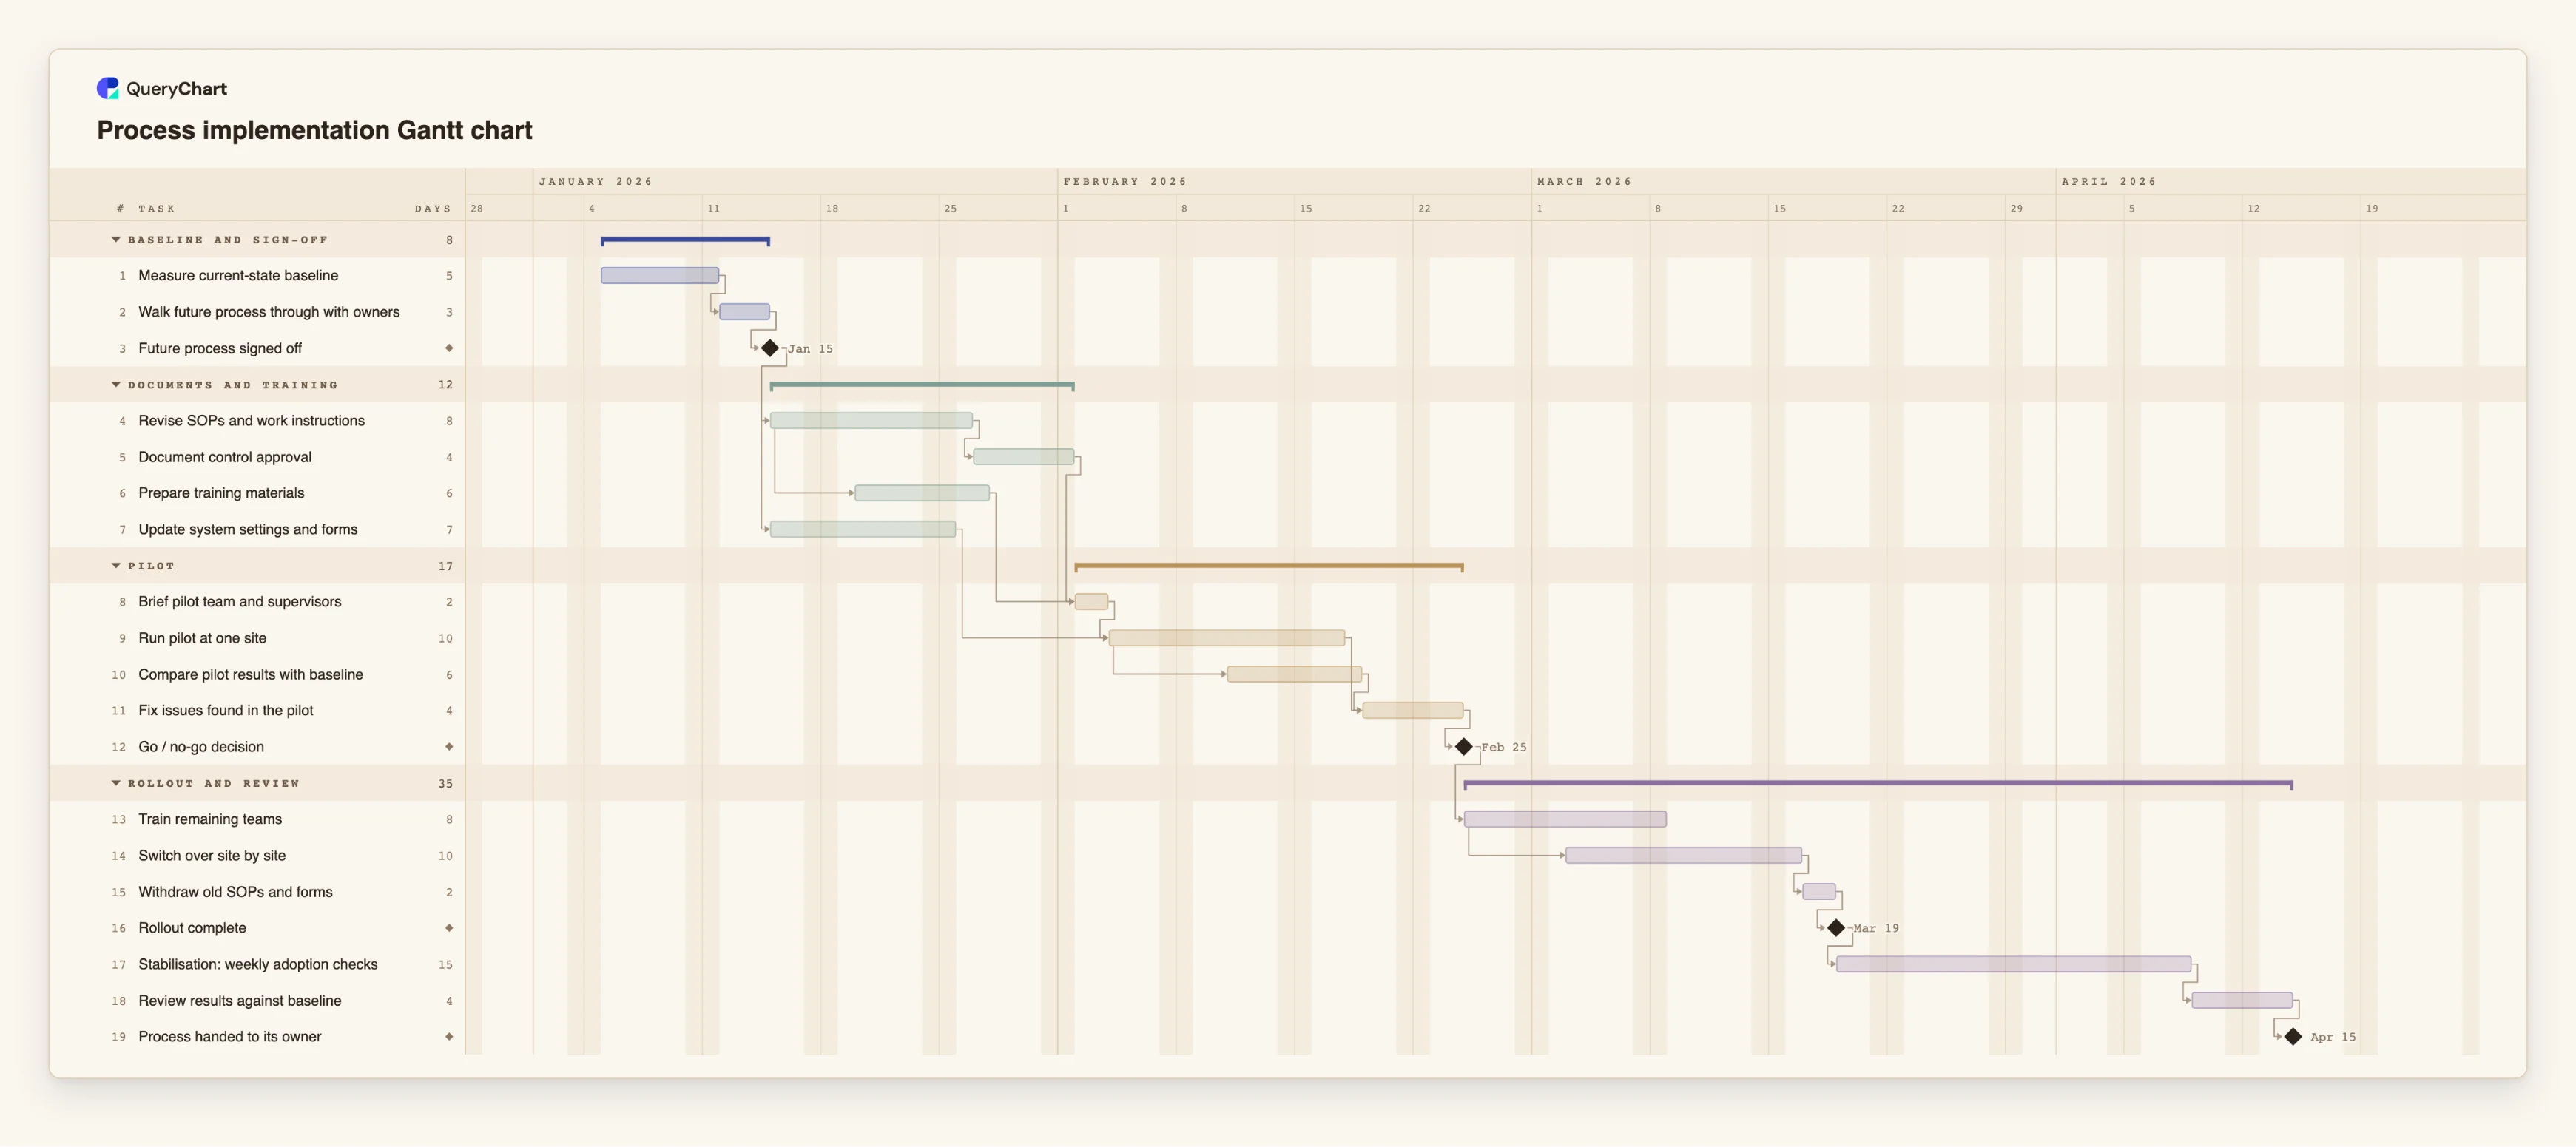
Task: Click the Prepare training materials bar
Action: (922, 493)
